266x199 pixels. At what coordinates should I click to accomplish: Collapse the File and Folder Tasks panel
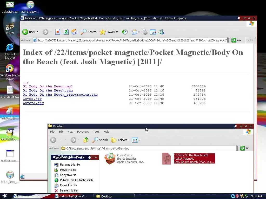(x=96, y=157)
